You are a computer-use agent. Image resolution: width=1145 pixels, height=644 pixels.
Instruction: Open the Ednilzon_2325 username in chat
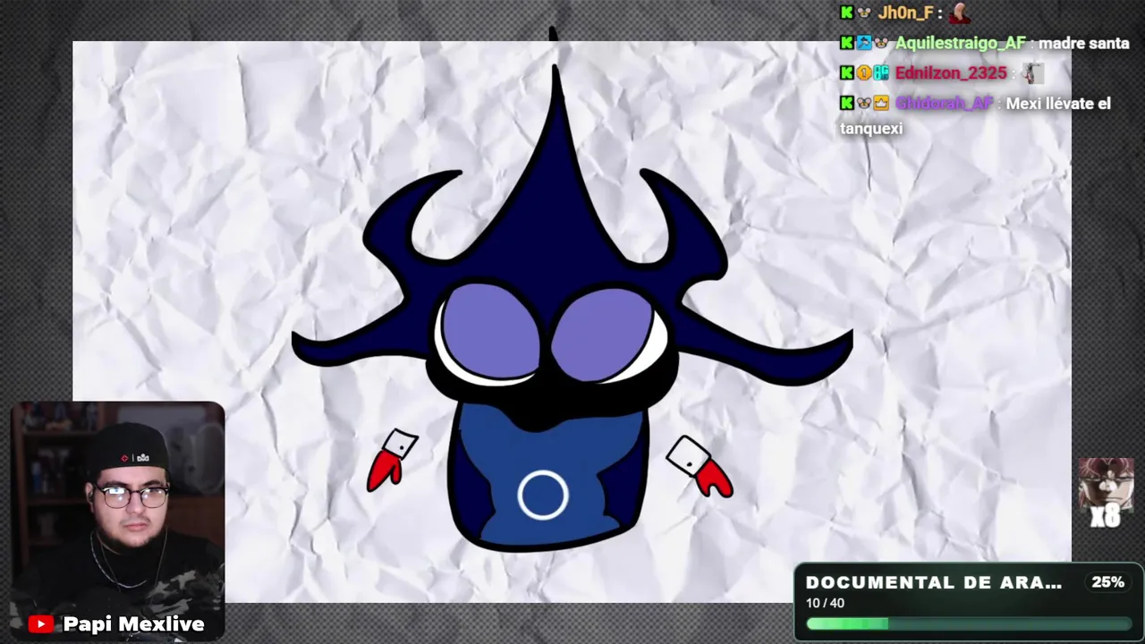(951, 73)
